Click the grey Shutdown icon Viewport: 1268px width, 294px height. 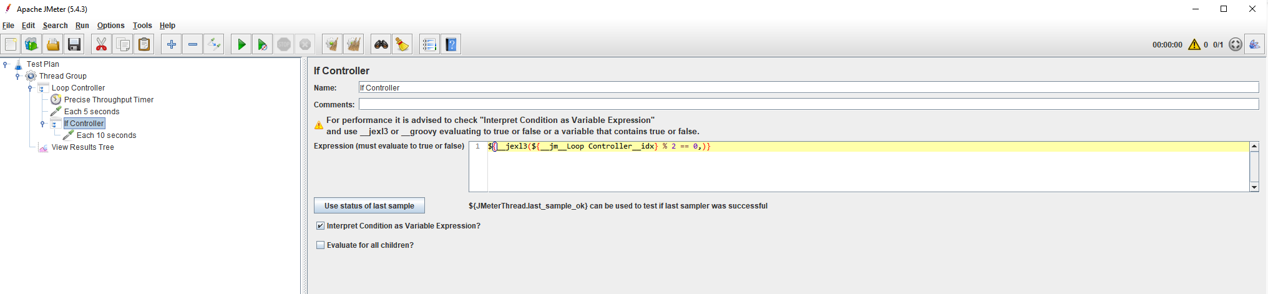pos(305,44)
